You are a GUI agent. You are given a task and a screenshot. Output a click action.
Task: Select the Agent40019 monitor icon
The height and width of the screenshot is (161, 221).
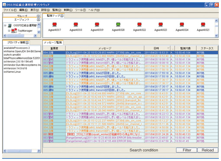(x=97, y=25)
